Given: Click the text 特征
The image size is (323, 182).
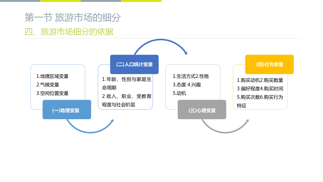Looking at the screenshot, I should pos(241,106).
